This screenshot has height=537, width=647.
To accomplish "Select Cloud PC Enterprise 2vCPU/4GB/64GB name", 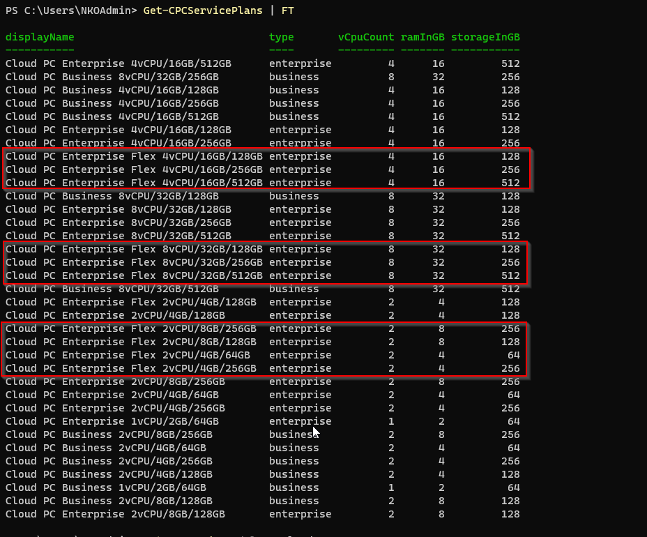I will [112, 395].
